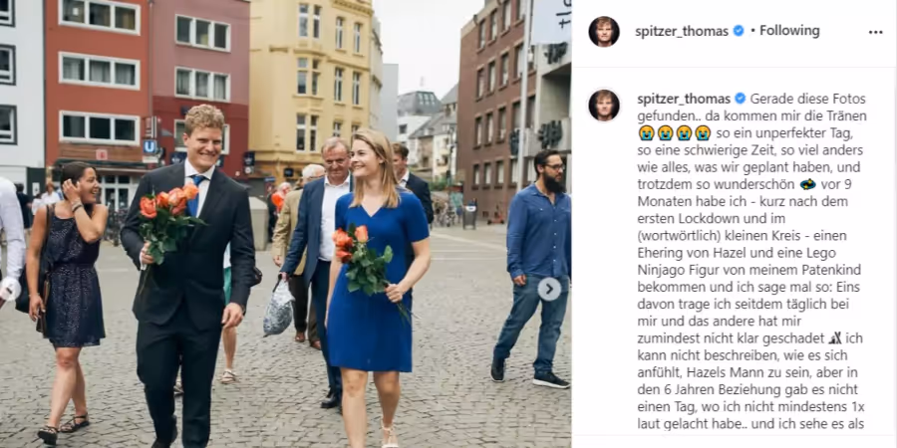Image resolution: width=897 pixels, height=448 pixels.
Task: Click the verified badge in the header
Action: pyautogui.click(x=739, y=31)
